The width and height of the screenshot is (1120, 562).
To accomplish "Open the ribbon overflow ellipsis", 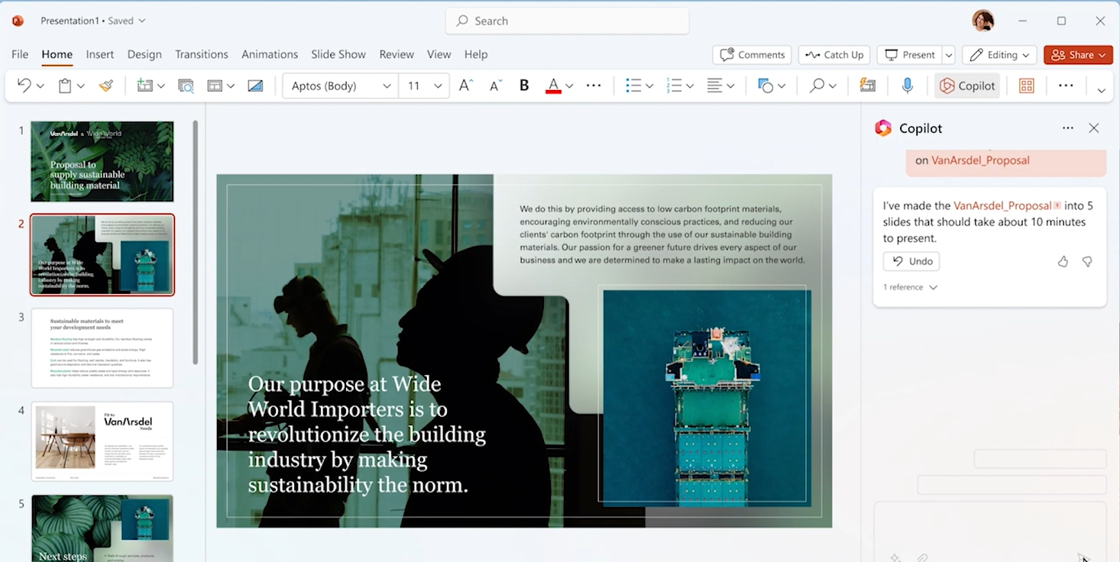I will point(1066,86).
